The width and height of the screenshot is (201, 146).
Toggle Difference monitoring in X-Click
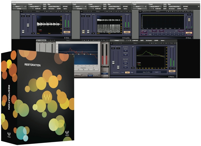click(x=67, y=34)
